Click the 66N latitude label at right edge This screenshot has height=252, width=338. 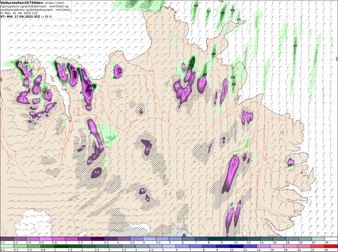point(337,59)
